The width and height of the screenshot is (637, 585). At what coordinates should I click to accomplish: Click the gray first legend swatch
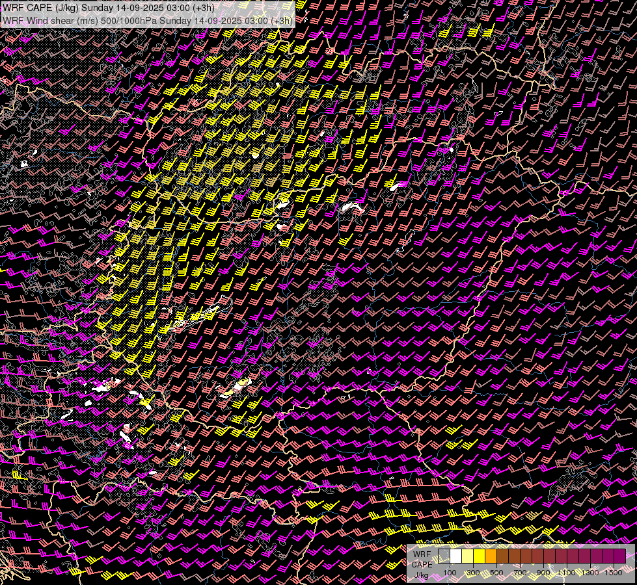(444, 556)
